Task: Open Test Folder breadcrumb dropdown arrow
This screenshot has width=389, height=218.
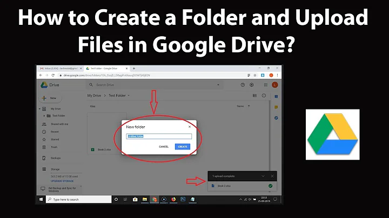Action: pos(129,96)
